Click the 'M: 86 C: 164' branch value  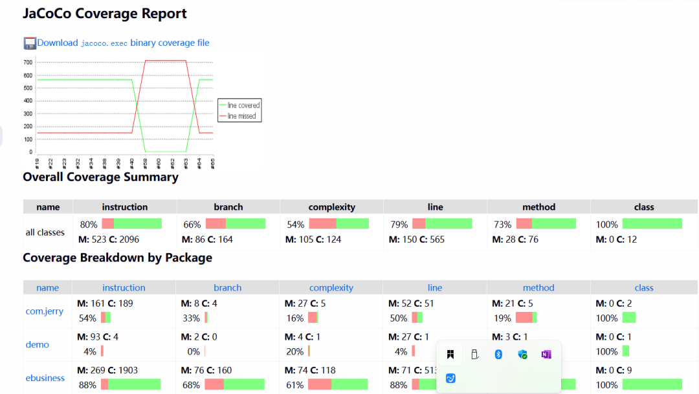207,239
